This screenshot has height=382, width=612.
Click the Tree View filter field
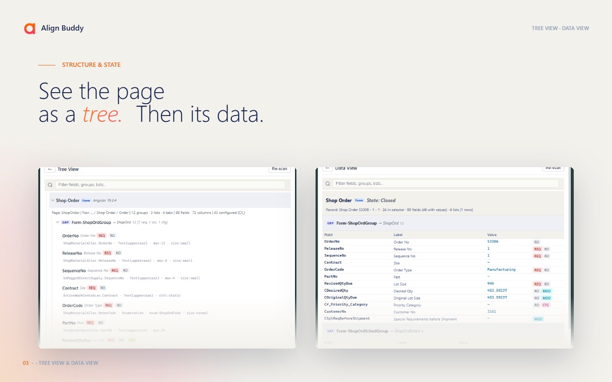tap(170, 185)
